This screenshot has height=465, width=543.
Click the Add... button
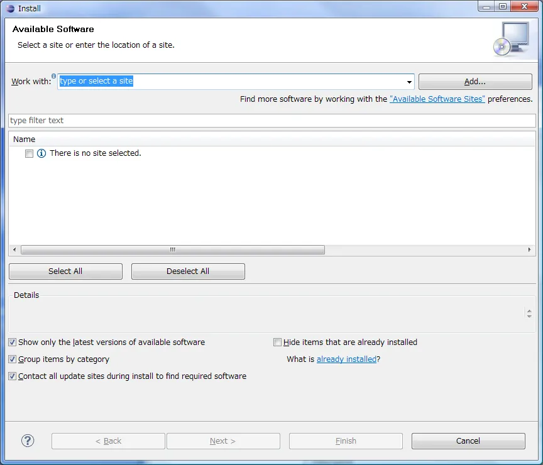[475, 81]
